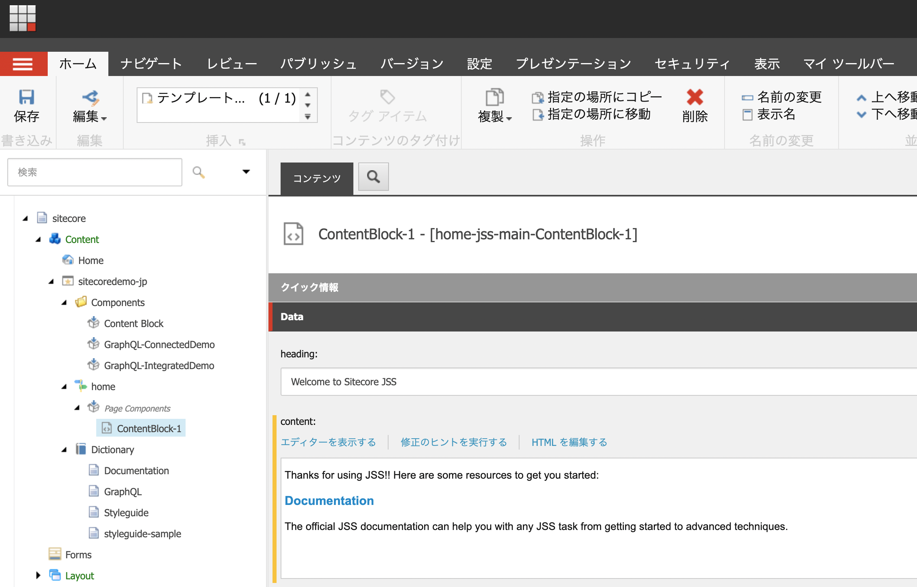Screen dimensions: 917x587
Task: Collapse the Dictionary node
Action: click(64, 450)
